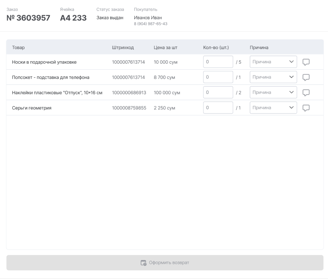
Task: Expand Причина dropdown for Наклейки row
Action: (x=273, y=92)
